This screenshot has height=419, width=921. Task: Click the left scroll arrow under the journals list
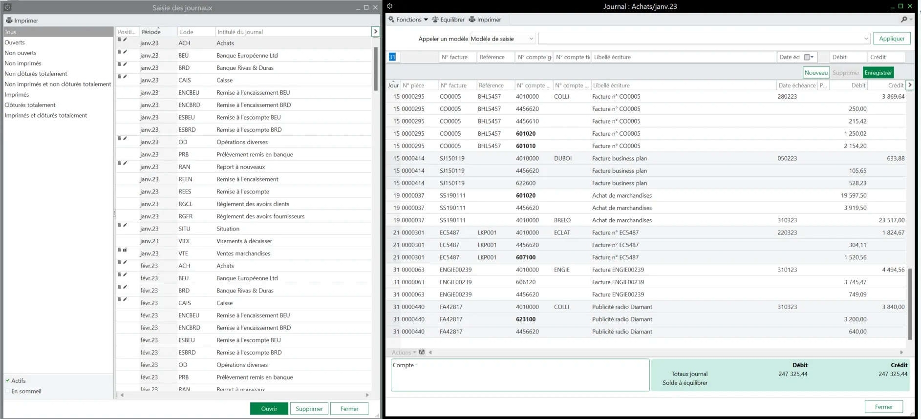(x=122, y=395)
